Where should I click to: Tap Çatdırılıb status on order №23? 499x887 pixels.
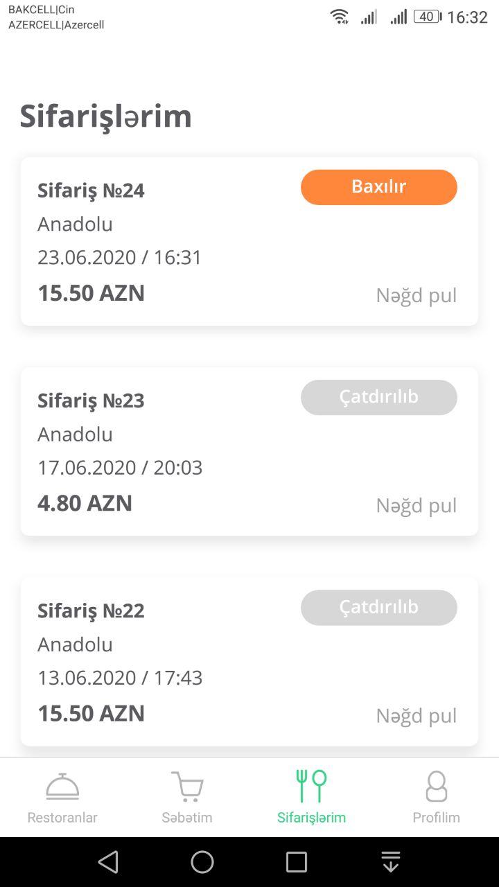[378, 397]
